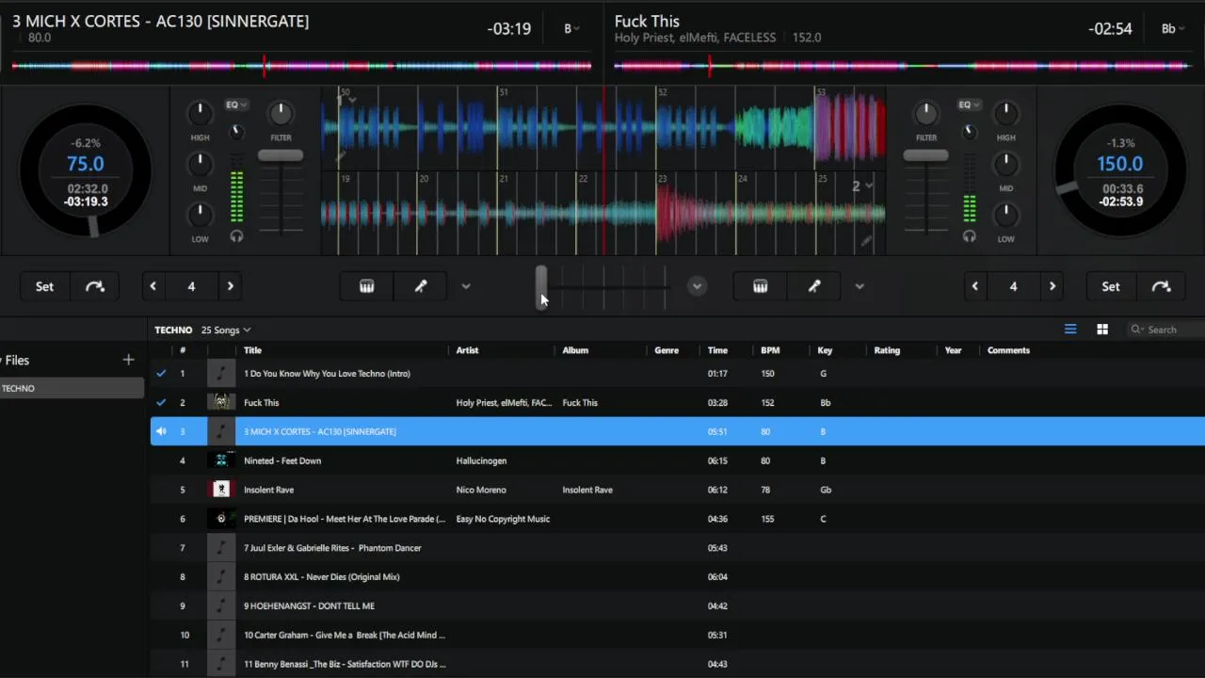Image resolution: width=1205 pixels, height=678 pixels.
Task: Sort the library by the BPM column
Action: tap(770, 350)
